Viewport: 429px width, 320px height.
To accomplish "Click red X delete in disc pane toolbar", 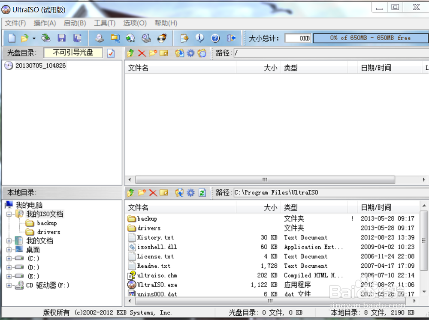I will 142,53.
